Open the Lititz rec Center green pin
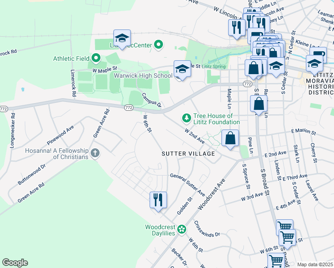 (x=158, y=45)
